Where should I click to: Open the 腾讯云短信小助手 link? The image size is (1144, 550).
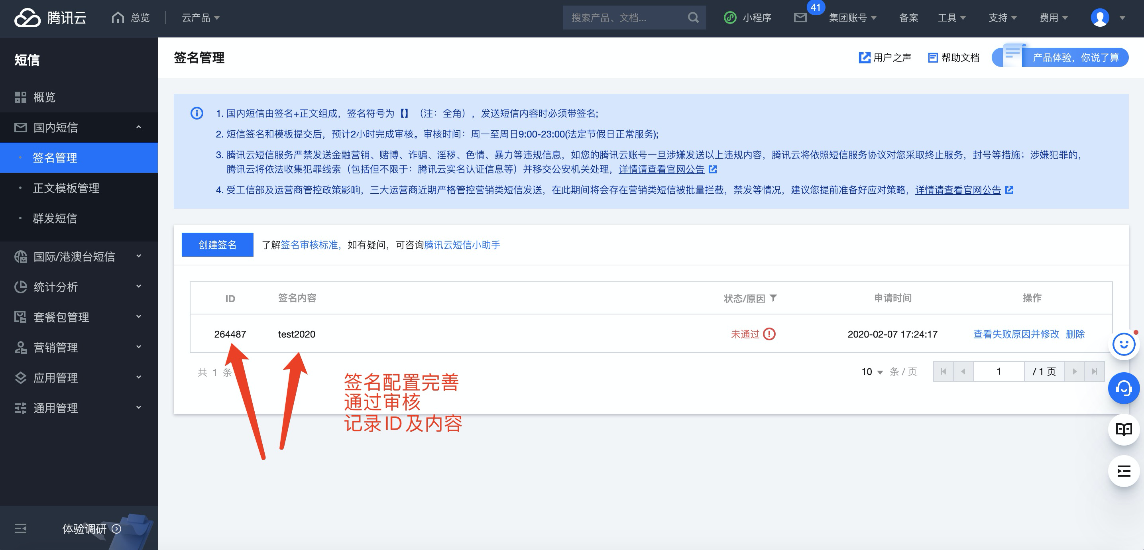pos(462,245)
